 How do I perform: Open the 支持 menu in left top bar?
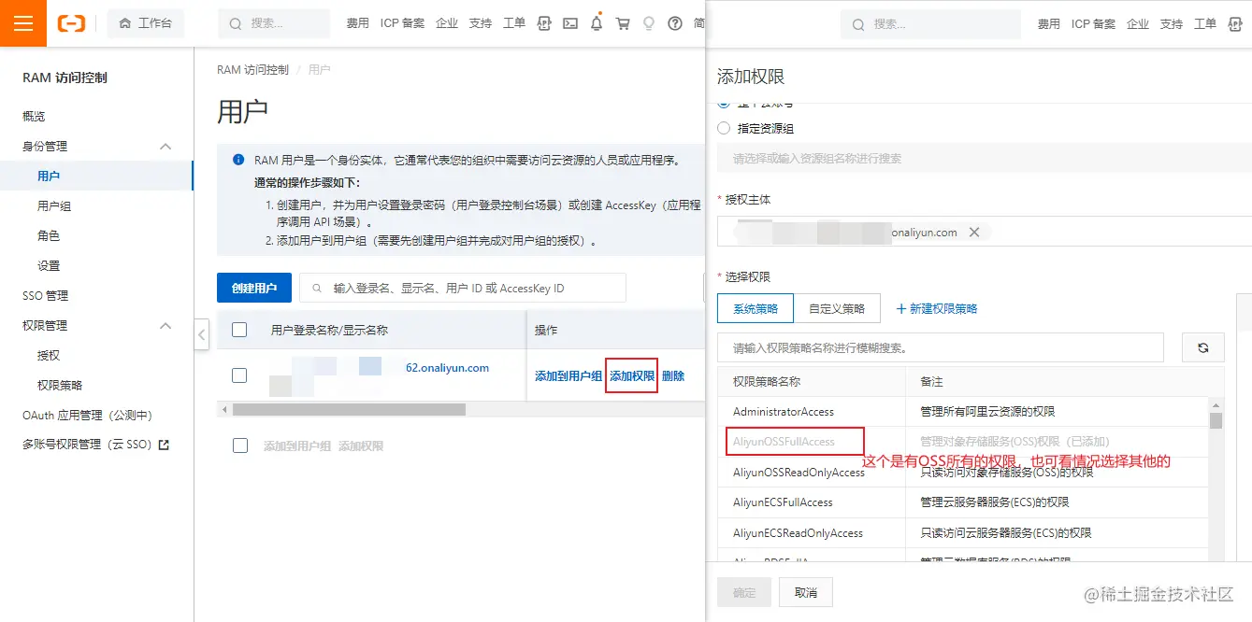click(480, 23)
